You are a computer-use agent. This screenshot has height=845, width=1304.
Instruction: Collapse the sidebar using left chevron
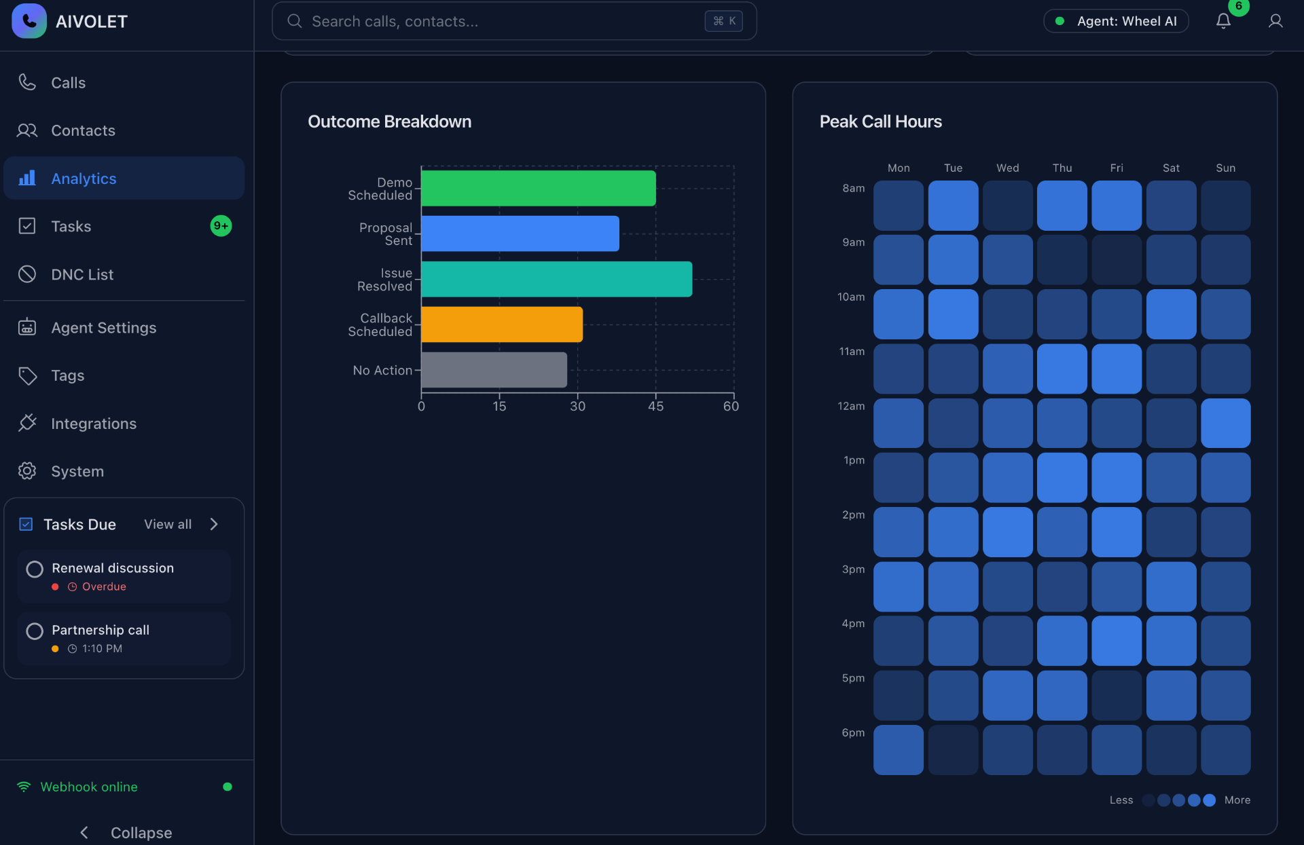tap(84, 833)
